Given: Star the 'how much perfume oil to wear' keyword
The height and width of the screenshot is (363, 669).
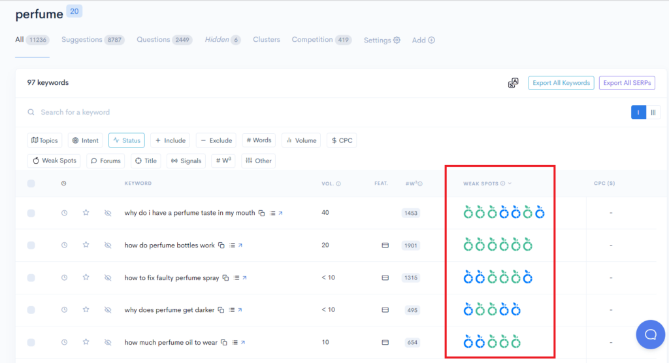Looking at the screenshot, I should (x=86, y=342).
